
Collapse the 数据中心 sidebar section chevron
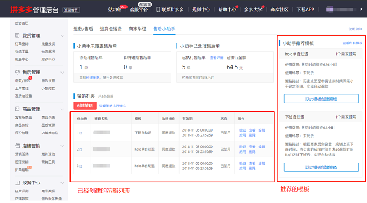tap(62, 183)
